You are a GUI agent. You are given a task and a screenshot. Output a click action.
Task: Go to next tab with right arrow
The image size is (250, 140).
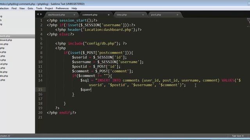(41, 14)
